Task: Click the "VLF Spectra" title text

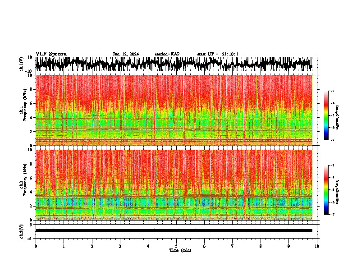Action: [51, 54]
